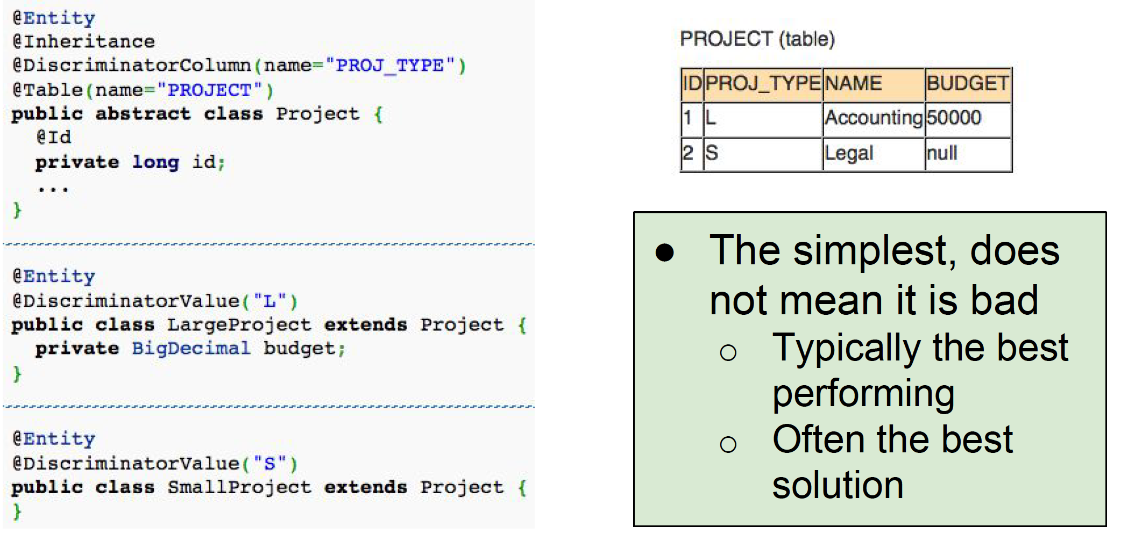Click the "PROJ_TYPE" string in @DiscriminatorColumn
Screen dimensions: 1135x534
click(x=389, y=66)
